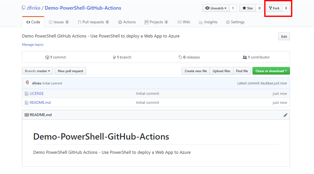The width and height of the screenshot is (314, 174).
Task: Click the Manage topics link
Action: tap(33, 45)
